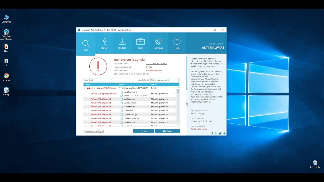Image resolution: width=324 pixels, height=182 pixels.
Task: Click the list scroll-down arrow
Action: click(178, 124)
